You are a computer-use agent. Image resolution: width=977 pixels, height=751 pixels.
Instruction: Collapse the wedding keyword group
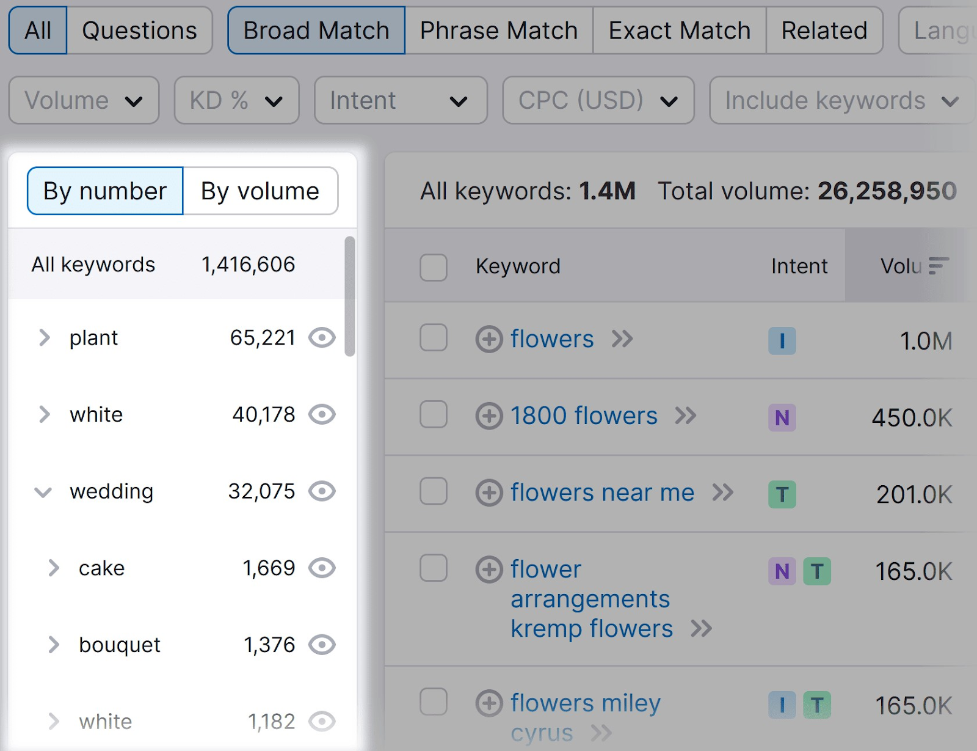(x=43, y=492)
